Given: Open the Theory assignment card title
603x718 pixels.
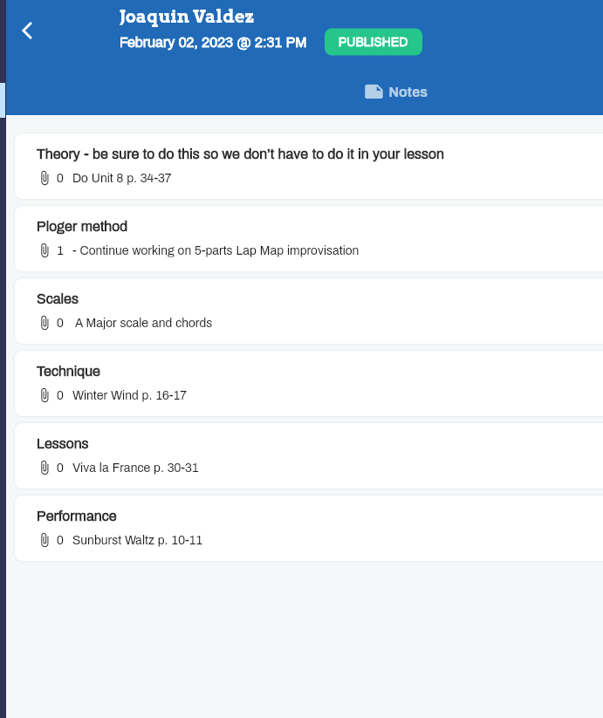Looking at the screenshot, I should 240,154.
